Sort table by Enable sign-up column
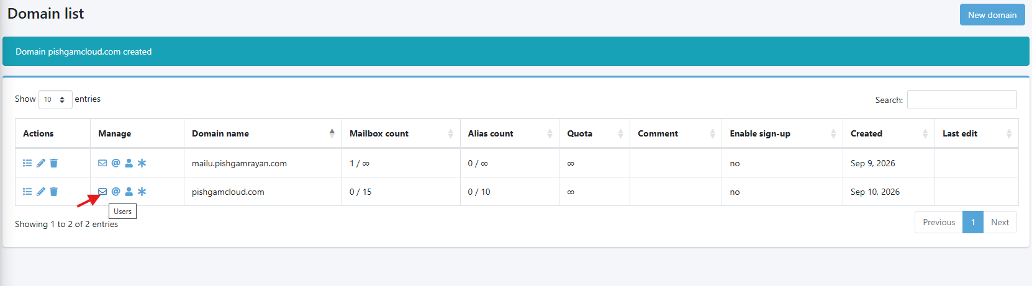Screen dimensions: 1032x286 point(782,133)
